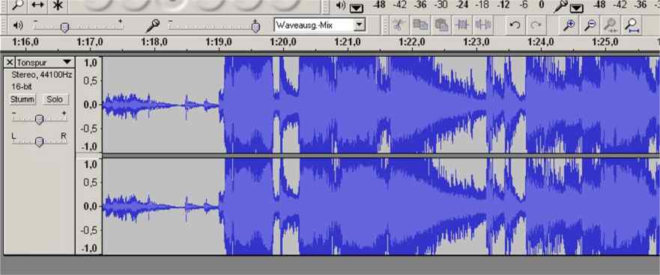This screenshot has height=275, width=660.
Task: Click the 1:17,0 mark on timeline
Action: point(90,42)
